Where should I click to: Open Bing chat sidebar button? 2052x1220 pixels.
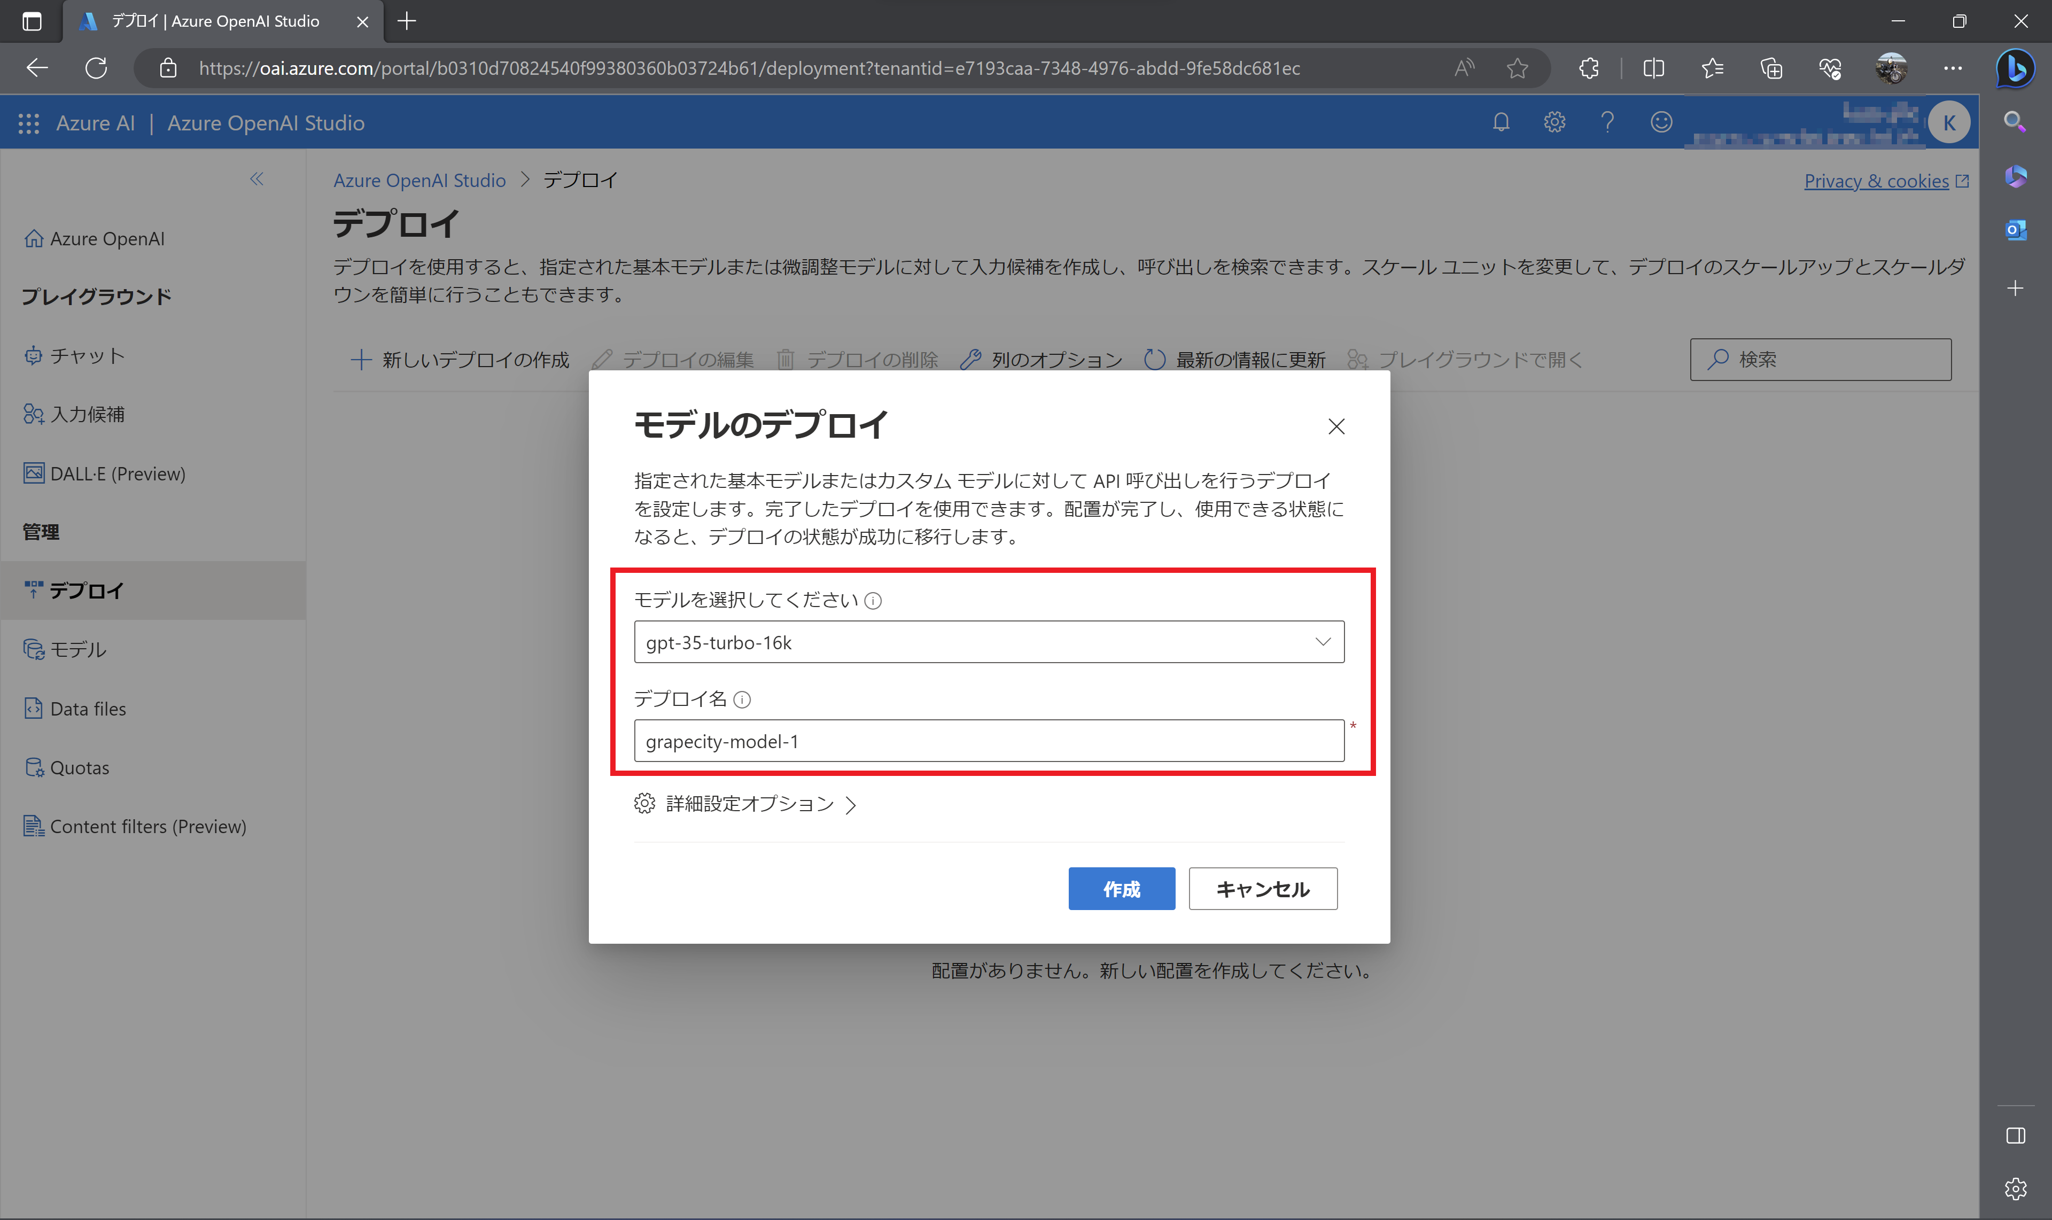click(x=2015, y=67)
